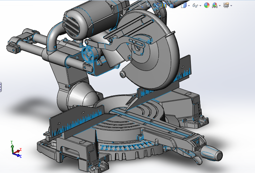
Task: Click the Hide/Show Items glasses icon
Action: tap(195, 6)
